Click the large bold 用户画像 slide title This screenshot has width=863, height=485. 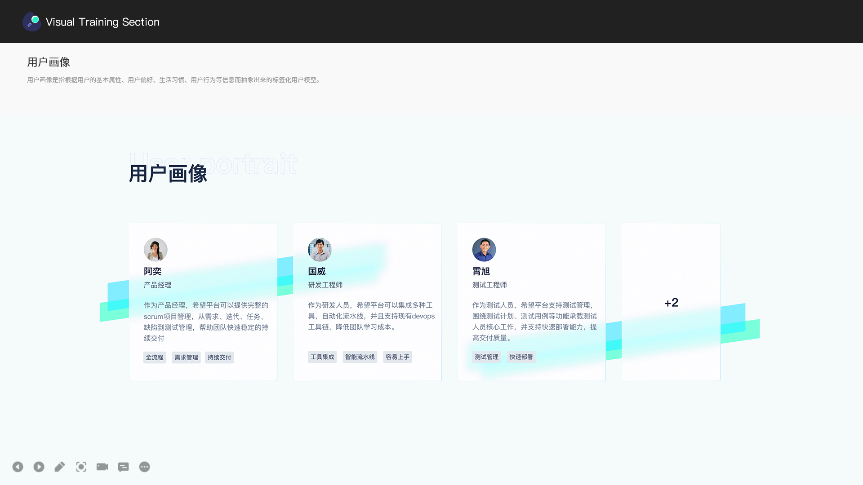coord(168,173)
